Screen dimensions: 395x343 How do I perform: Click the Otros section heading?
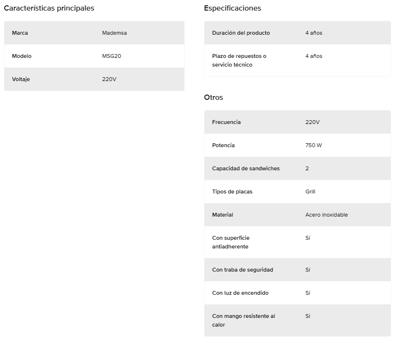213,97
